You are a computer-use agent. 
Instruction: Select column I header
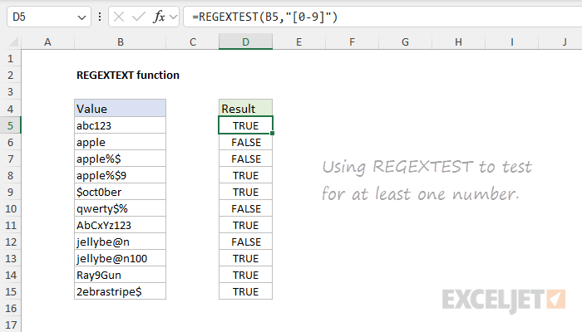coord(512,41)
